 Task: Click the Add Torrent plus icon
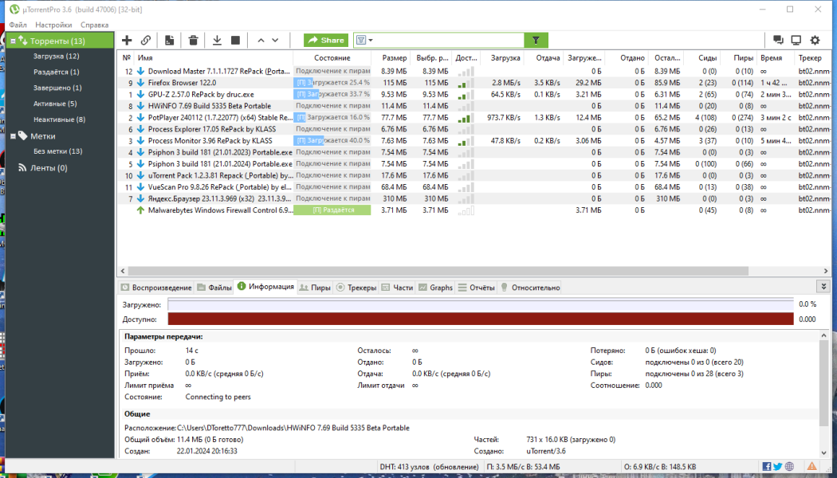coord(127,40)
